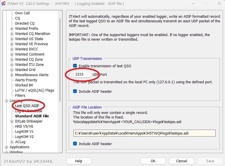
Task: Select Wanted Continent tree item
Action: [x=30, y=54]
